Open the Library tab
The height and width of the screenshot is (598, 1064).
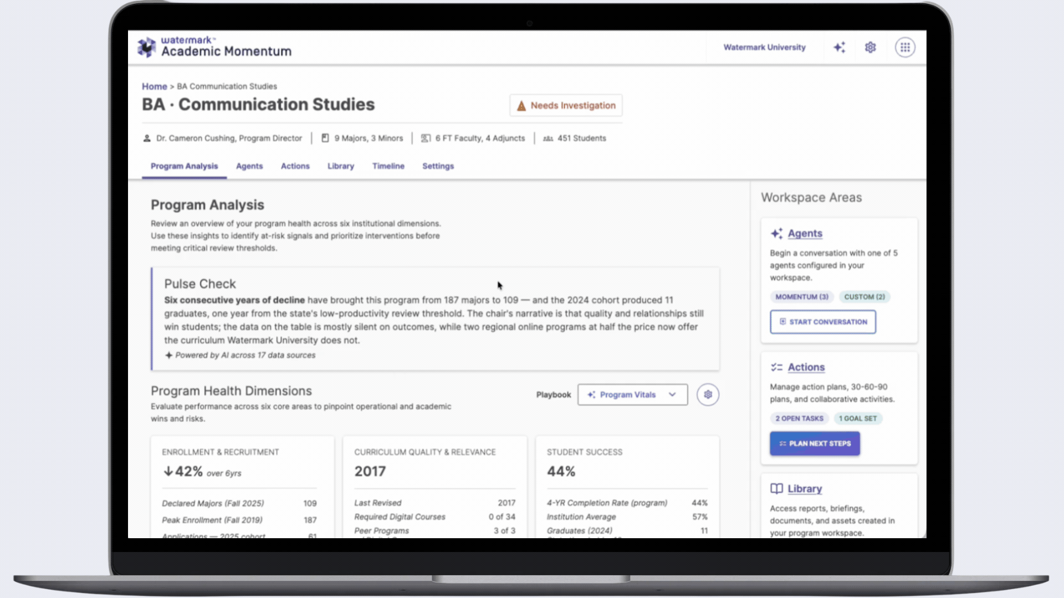click(x=340, y=166)
